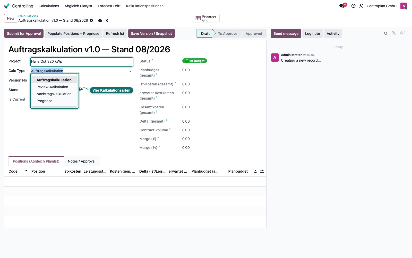Click the cloud save record icon
Image resolution: width=412 pixels, height=258 pixels.
[x=100, y=20]
